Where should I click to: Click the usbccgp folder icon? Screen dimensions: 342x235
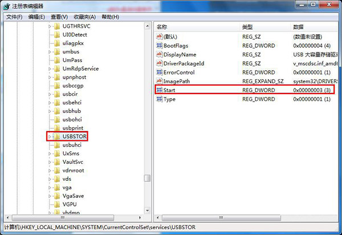[57, 86]
